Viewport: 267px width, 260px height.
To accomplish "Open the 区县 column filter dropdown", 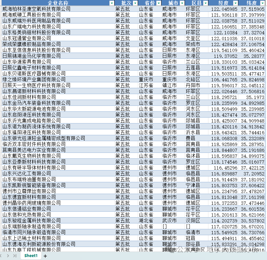I will pyautogui.click(x=205, y=3).
